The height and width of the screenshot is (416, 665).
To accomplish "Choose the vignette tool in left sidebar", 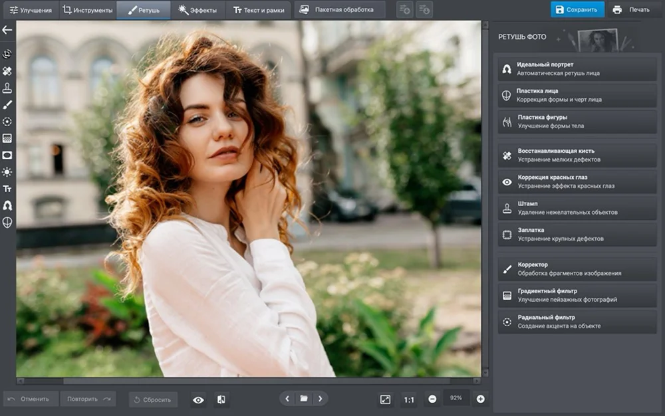I will pos(7,155).
